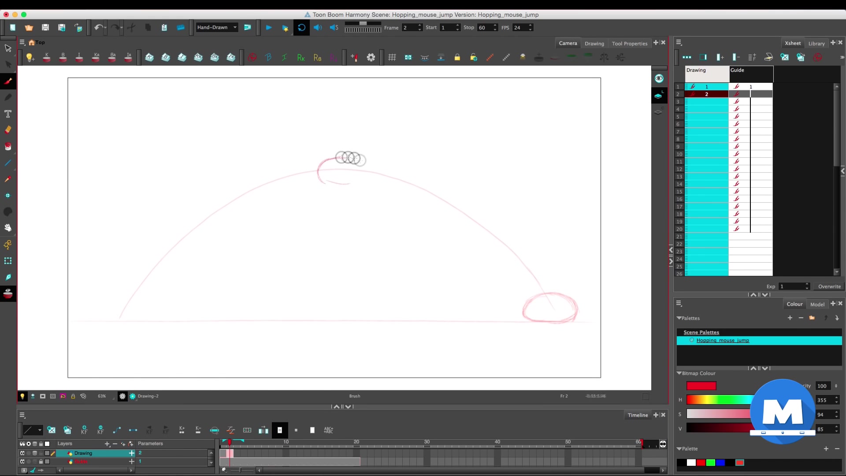Collapse the Palettes section
Viewport: 846px width, 476px height.
679,318
